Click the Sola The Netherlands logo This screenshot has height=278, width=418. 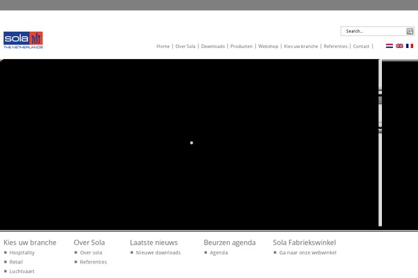click(x=23, y=40)
